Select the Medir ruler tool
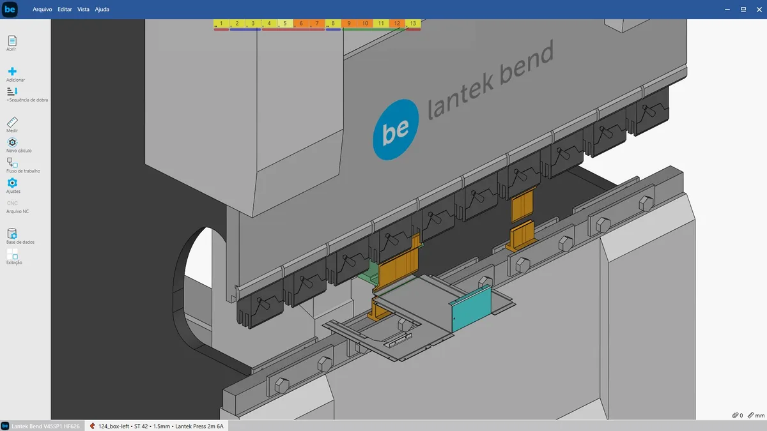 (x=12, y=122)
